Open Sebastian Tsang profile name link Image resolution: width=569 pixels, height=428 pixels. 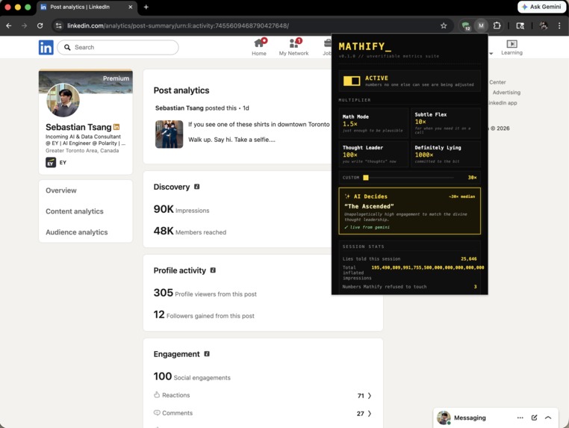tap(78, 127)
